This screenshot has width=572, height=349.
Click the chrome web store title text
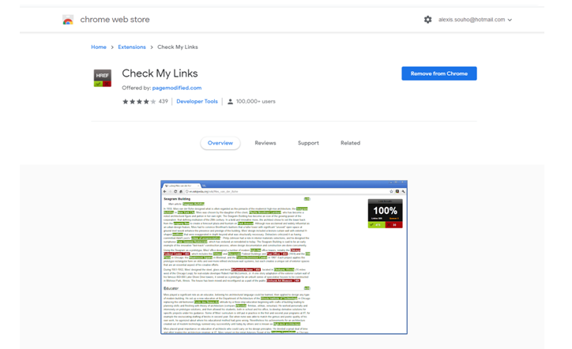(x=115, y=20)
